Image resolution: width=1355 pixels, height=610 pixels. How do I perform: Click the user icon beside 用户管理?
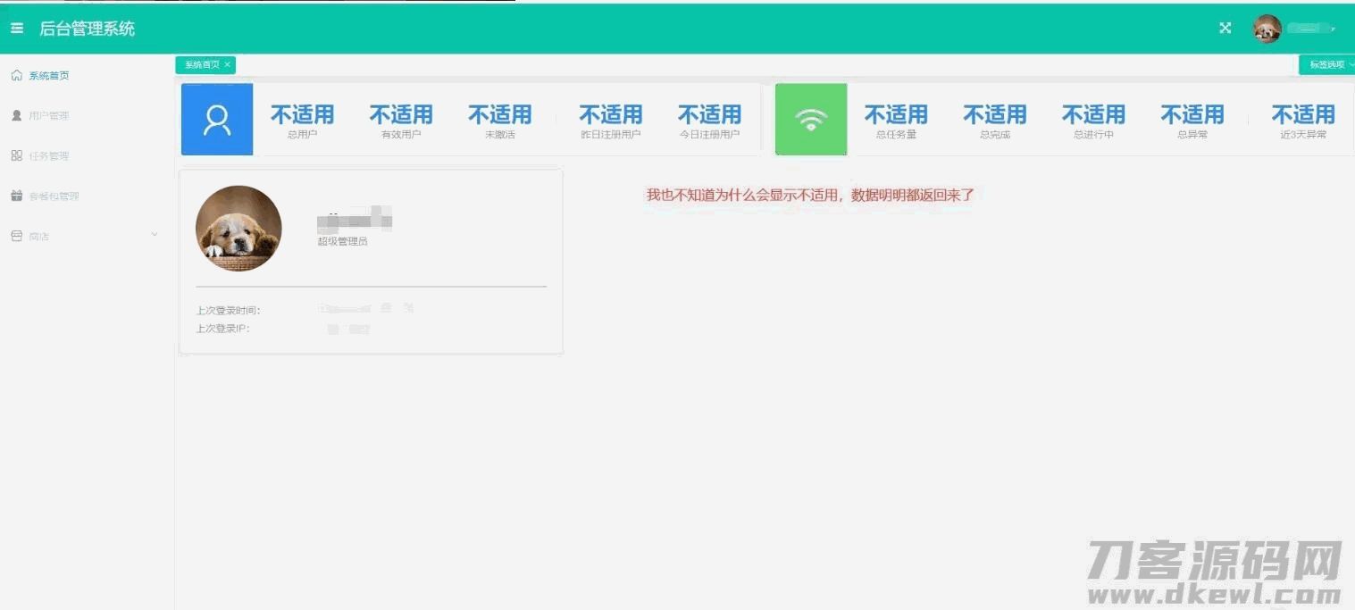click(16, 116)
